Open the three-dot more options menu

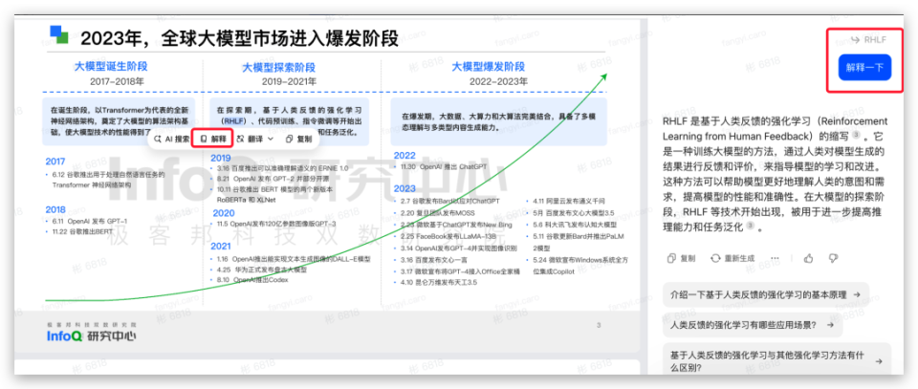click(x=776, y=258)
